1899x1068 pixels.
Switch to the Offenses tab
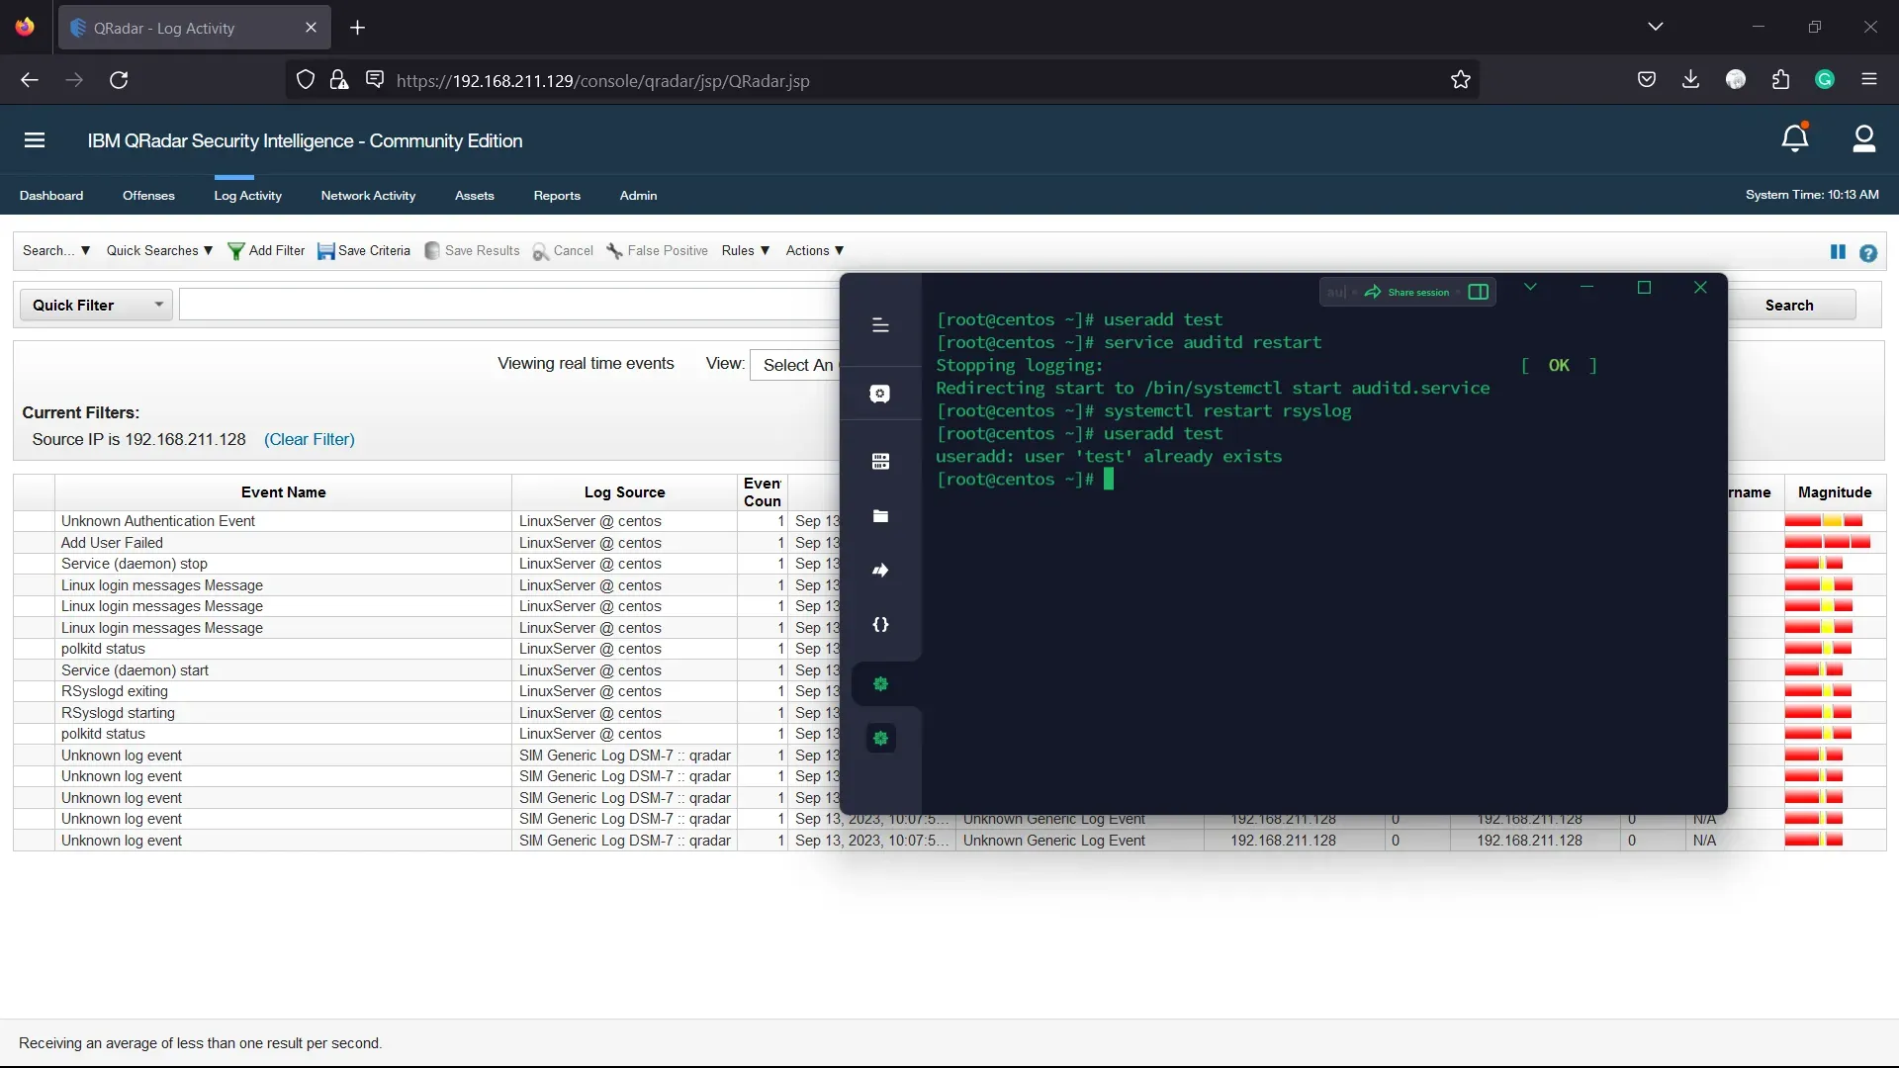pos(148,196)
